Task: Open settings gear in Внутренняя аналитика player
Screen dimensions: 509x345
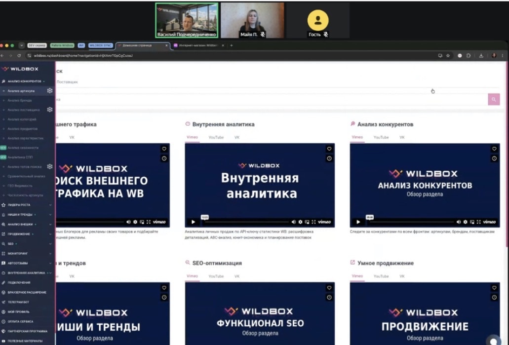Action: (300, 222)
